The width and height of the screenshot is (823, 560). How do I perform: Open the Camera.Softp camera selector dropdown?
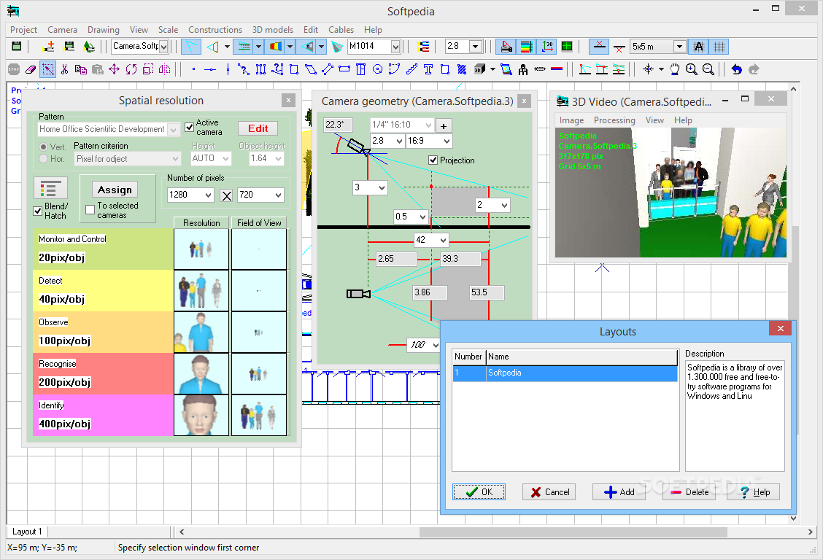[x=163, y=47]
